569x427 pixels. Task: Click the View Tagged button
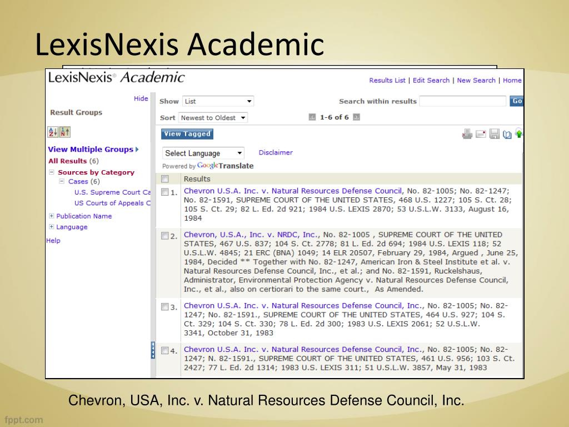click(x=187, y=134)
